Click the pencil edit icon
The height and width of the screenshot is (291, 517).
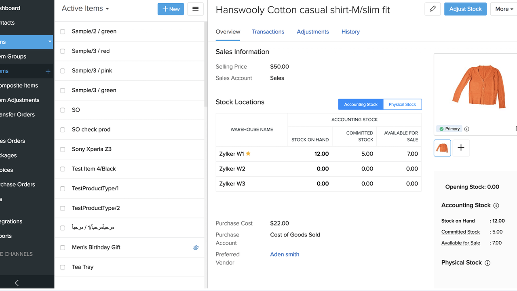433,9
